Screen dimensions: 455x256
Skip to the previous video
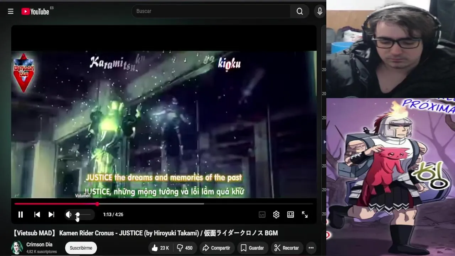37,214
